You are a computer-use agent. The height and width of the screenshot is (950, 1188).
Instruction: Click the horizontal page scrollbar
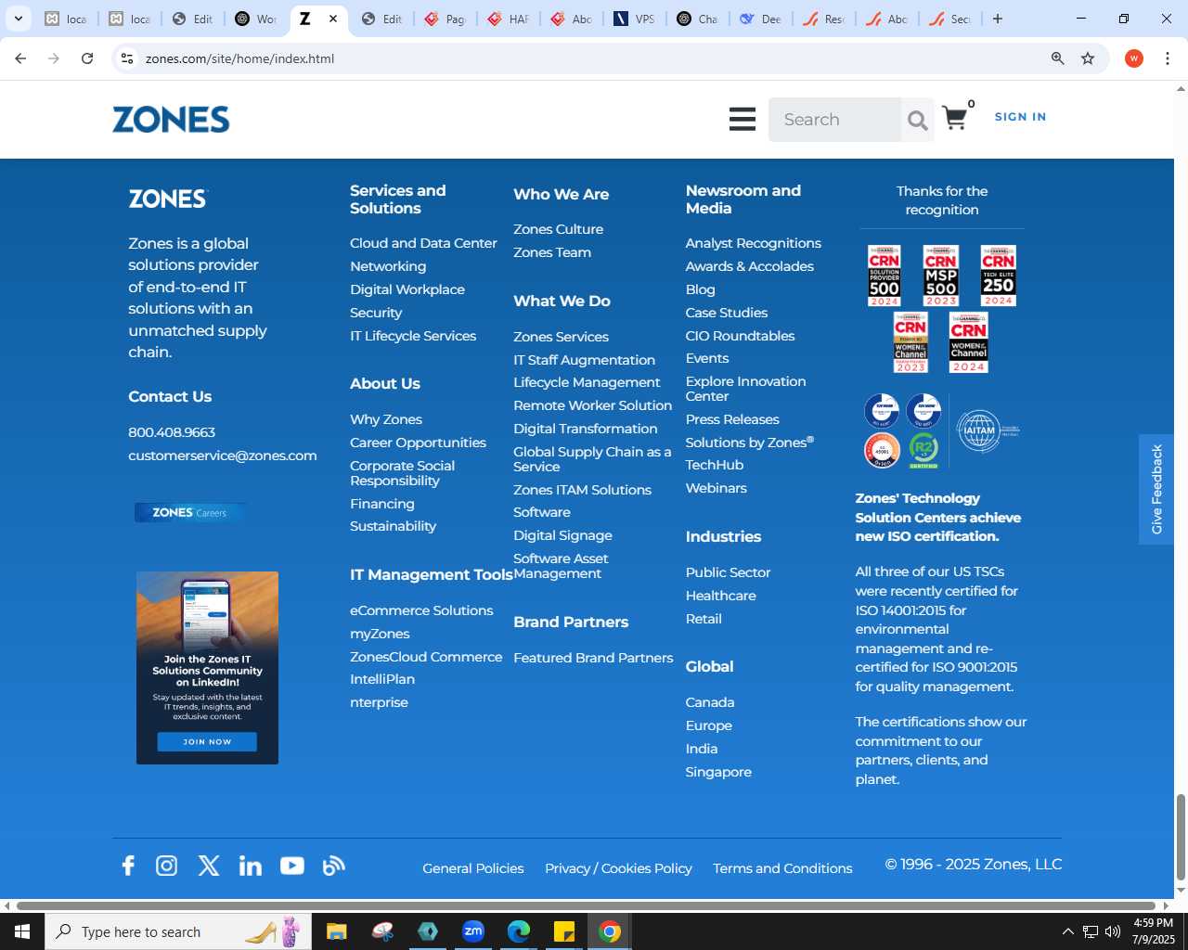(x=587, y=905)
